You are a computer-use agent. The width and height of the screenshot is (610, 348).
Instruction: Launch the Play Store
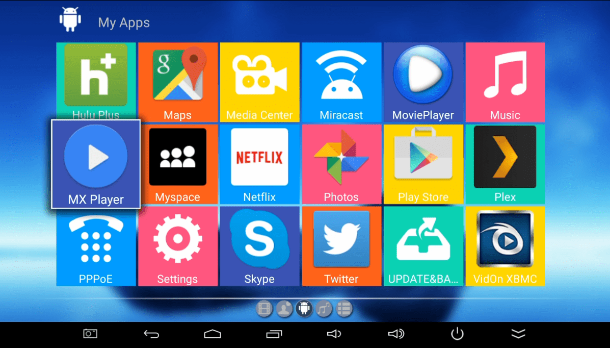tap(423, 164)
